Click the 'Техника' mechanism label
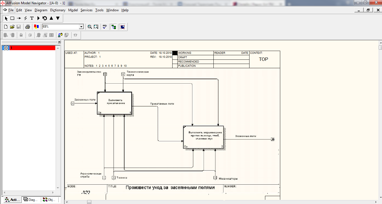 coord(122,178)
